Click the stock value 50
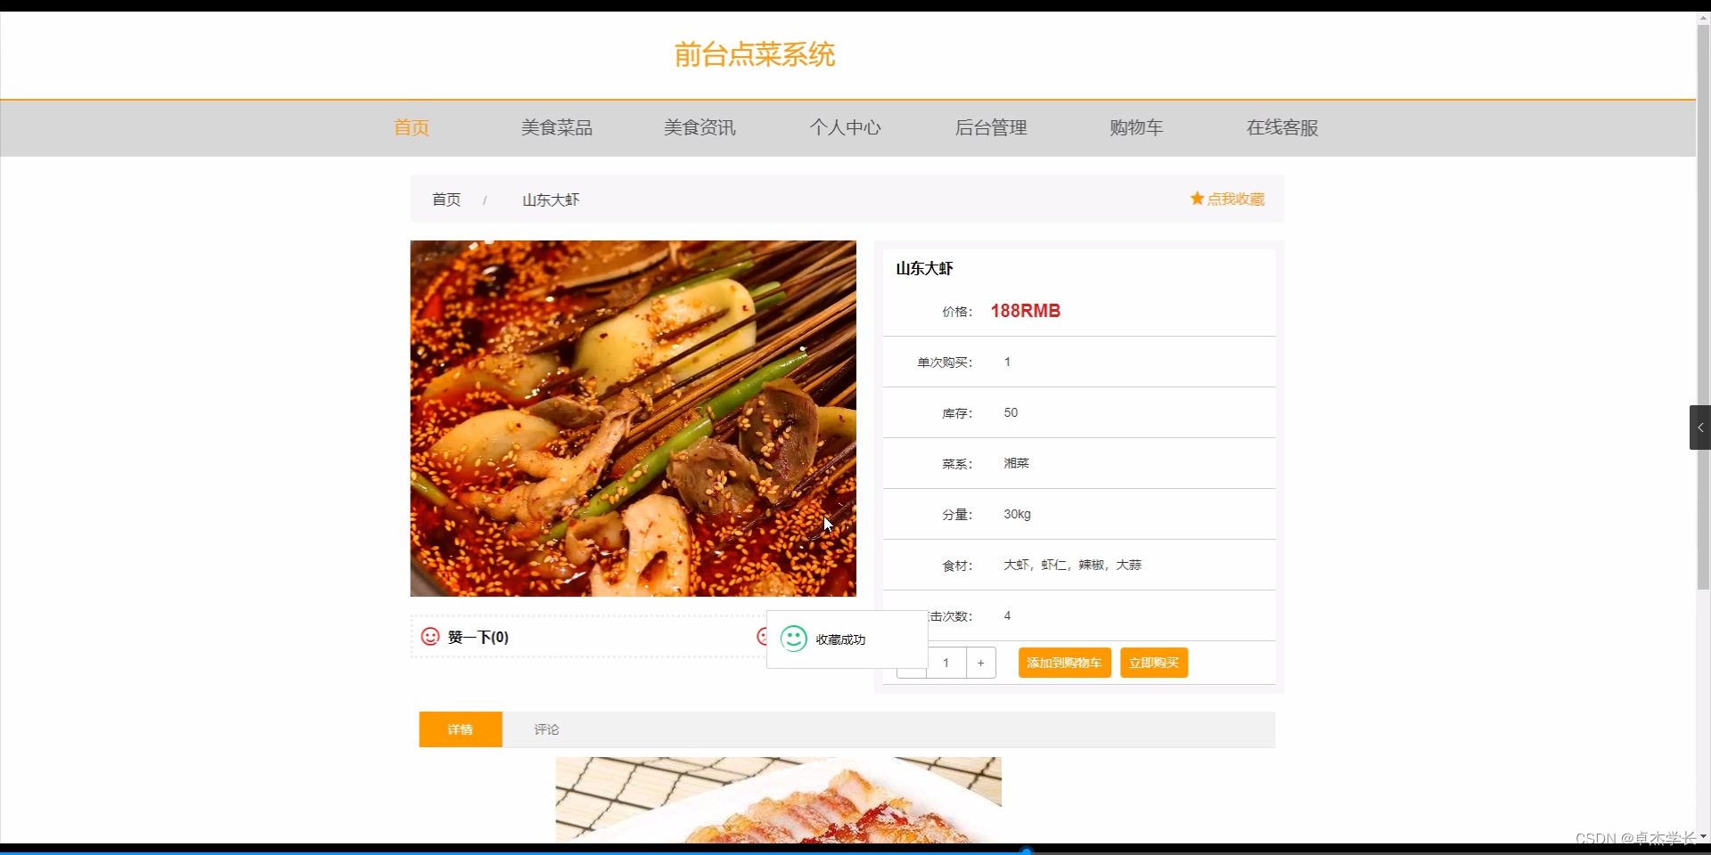This screenshot has width=1711, height=855. (x=1011, y=412)
